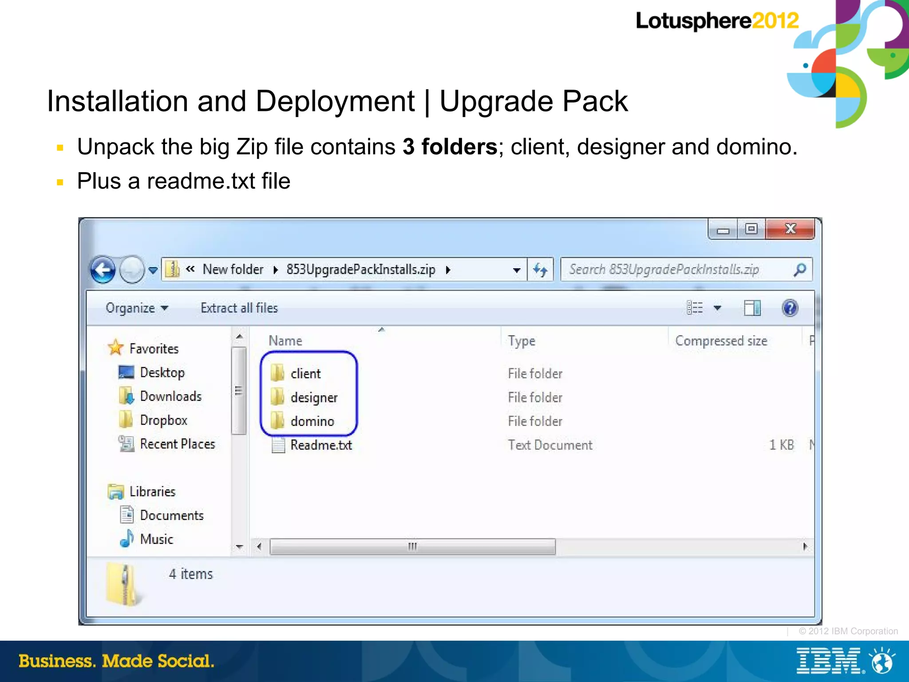The image size is (909, 682).
Task: Click the Favorites star heading
Action: (x=143, y=348)
